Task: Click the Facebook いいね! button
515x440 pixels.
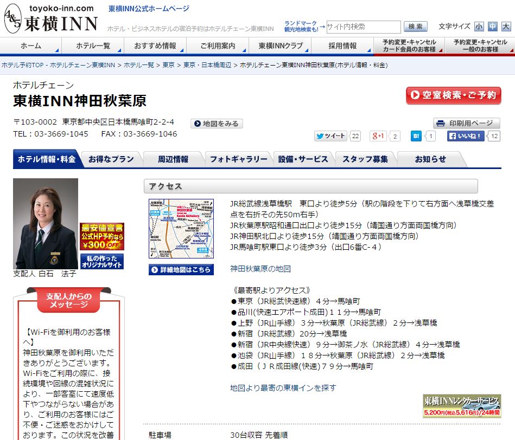Action: tap(466, 136)
